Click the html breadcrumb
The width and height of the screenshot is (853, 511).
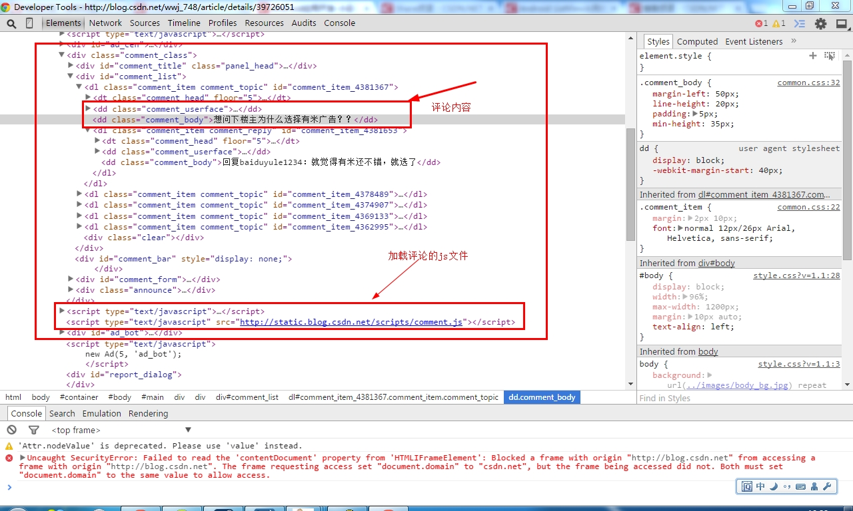(13, 397)
